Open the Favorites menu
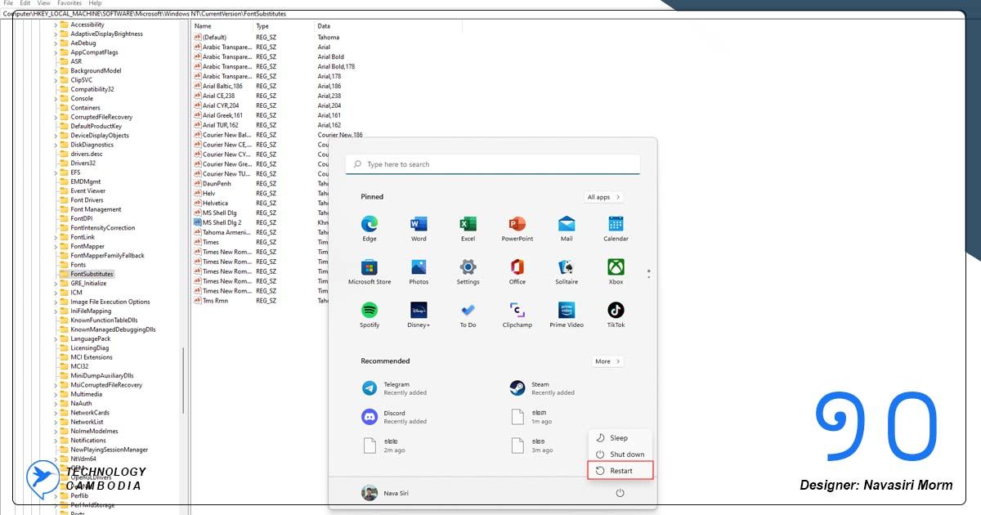Viewport: 981px width, 515px height. (69, 3)
